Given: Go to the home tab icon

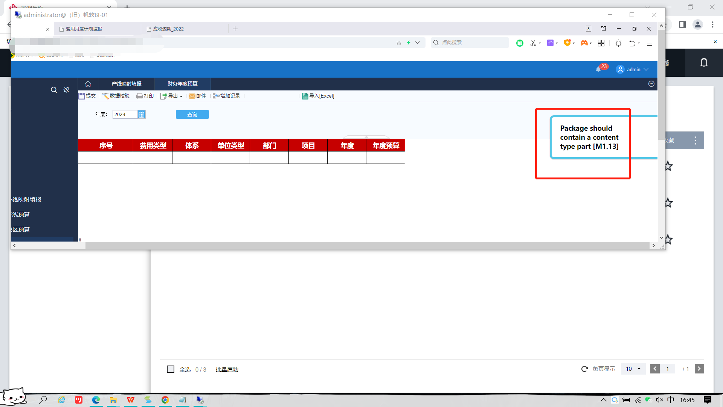Looking at the screenshot, I should click(88, 84).
